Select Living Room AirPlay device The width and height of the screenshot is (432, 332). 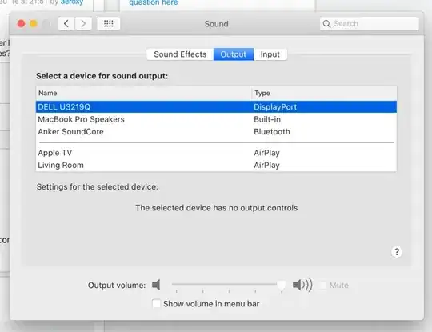[x=216, y=165]
